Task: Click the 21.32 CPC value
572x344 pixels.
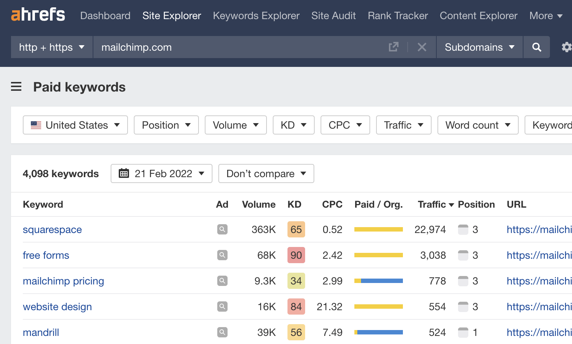Action: [329, 307]
